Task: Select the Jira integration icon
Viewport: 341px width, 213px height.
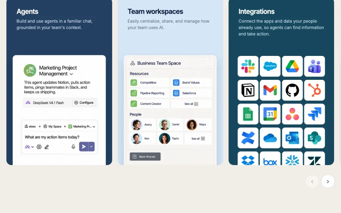Action: click(314, 114)
